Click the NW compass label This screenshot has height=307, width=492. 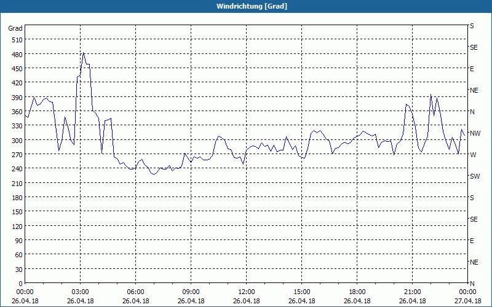tap(475, 133)
